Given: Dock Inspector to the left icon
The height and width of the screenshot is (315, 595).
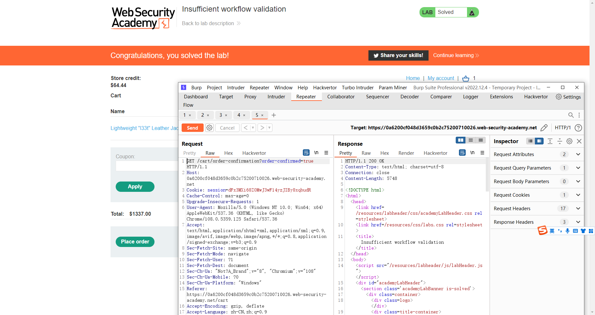Looking at the screenshot, I should coord(530,141).
